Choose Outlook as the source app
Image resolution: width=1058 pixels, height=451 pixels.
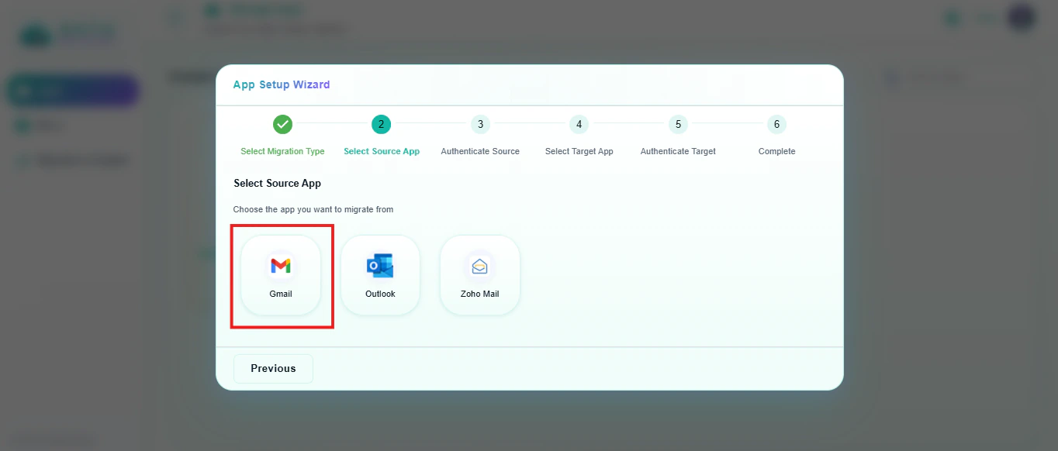click(x=380, y=275)
